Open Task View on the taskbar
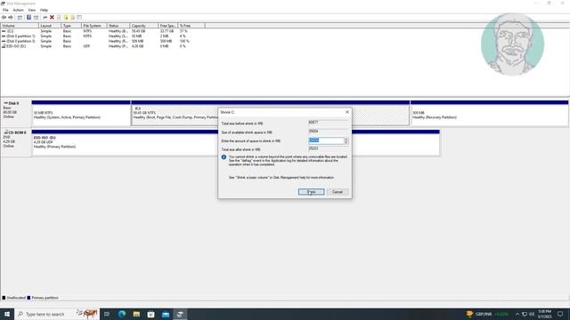The image size is (570, 320). coord(107,314)
